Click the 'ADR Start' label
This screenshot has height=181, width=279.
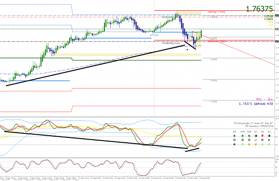pos(154,35)
